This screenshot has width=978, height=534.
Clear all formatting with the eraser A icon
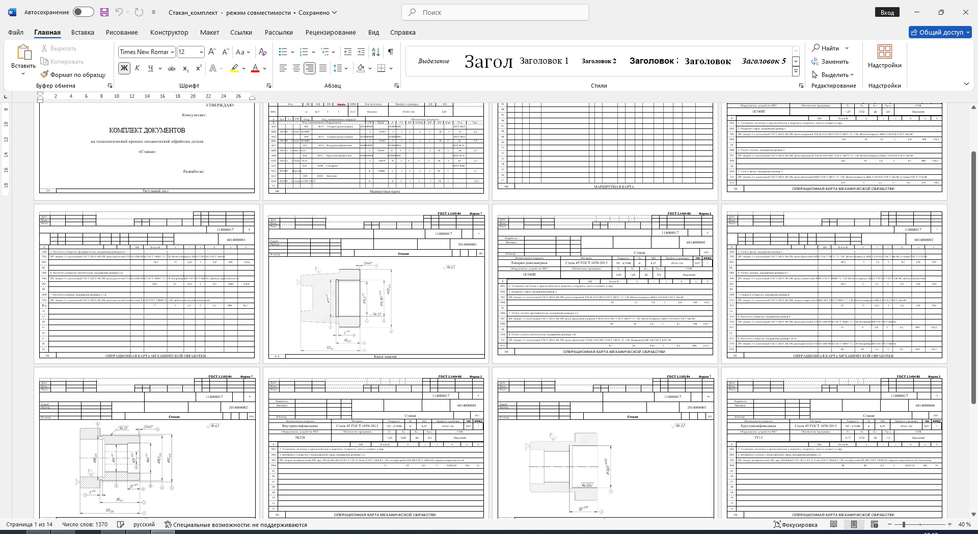(262, 51)
